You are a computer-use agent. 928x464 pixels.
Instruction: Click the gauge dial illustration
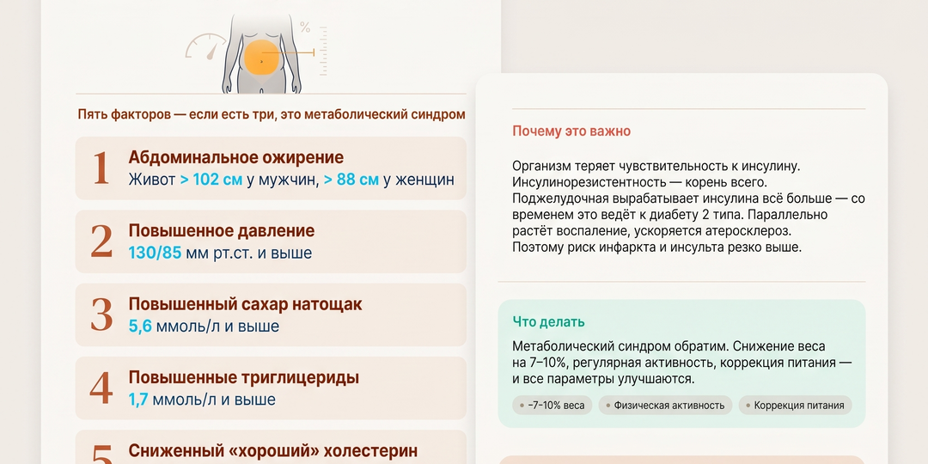coord(206,47)
